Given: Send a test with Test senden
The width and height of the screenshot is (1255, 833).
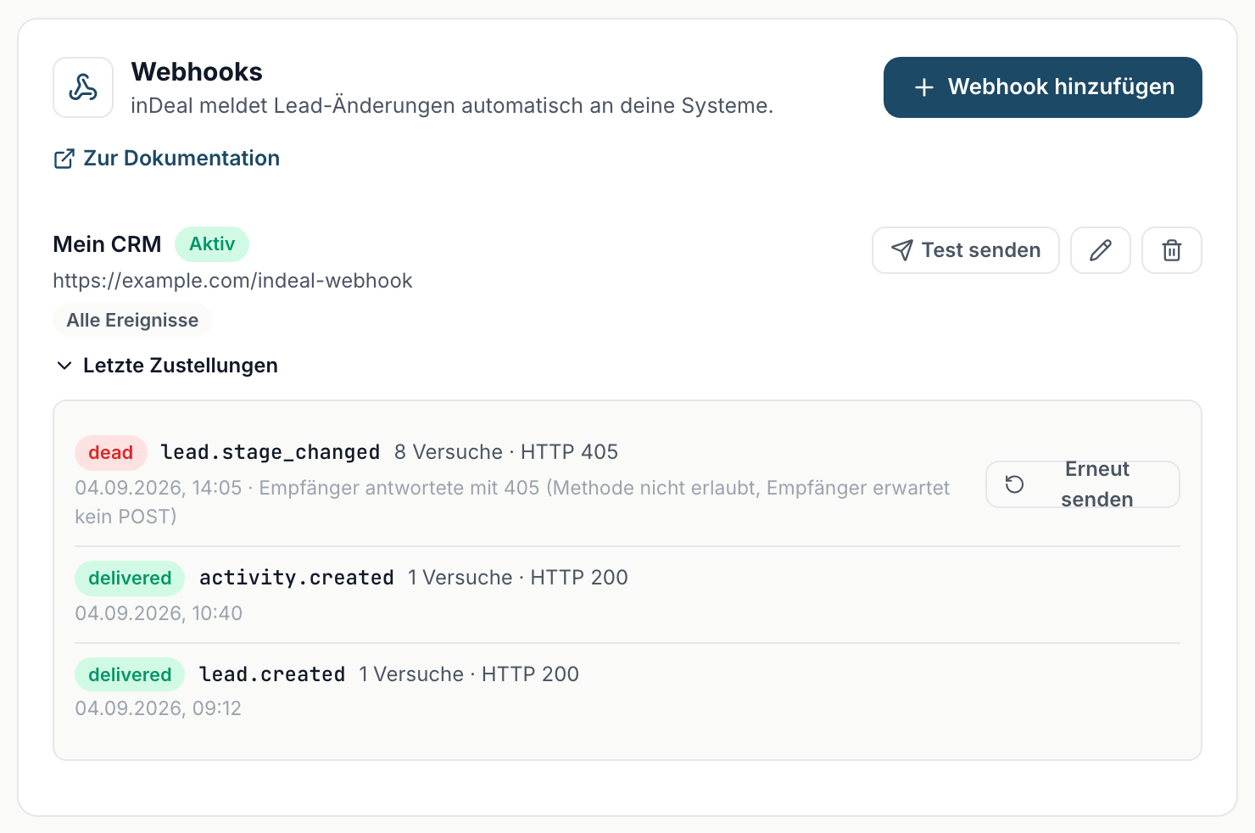Looking at the screenshot, I should (x=965, y=250).
